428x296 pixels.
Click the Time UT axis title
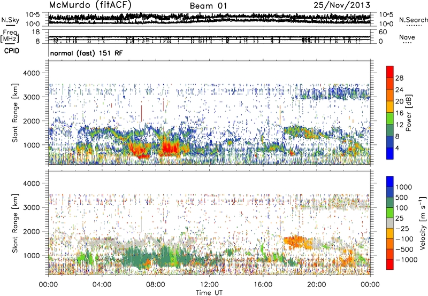point(209,293)
